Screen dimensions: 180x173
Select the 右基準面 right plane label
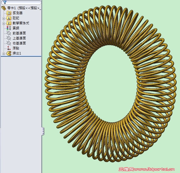point(19,43)
